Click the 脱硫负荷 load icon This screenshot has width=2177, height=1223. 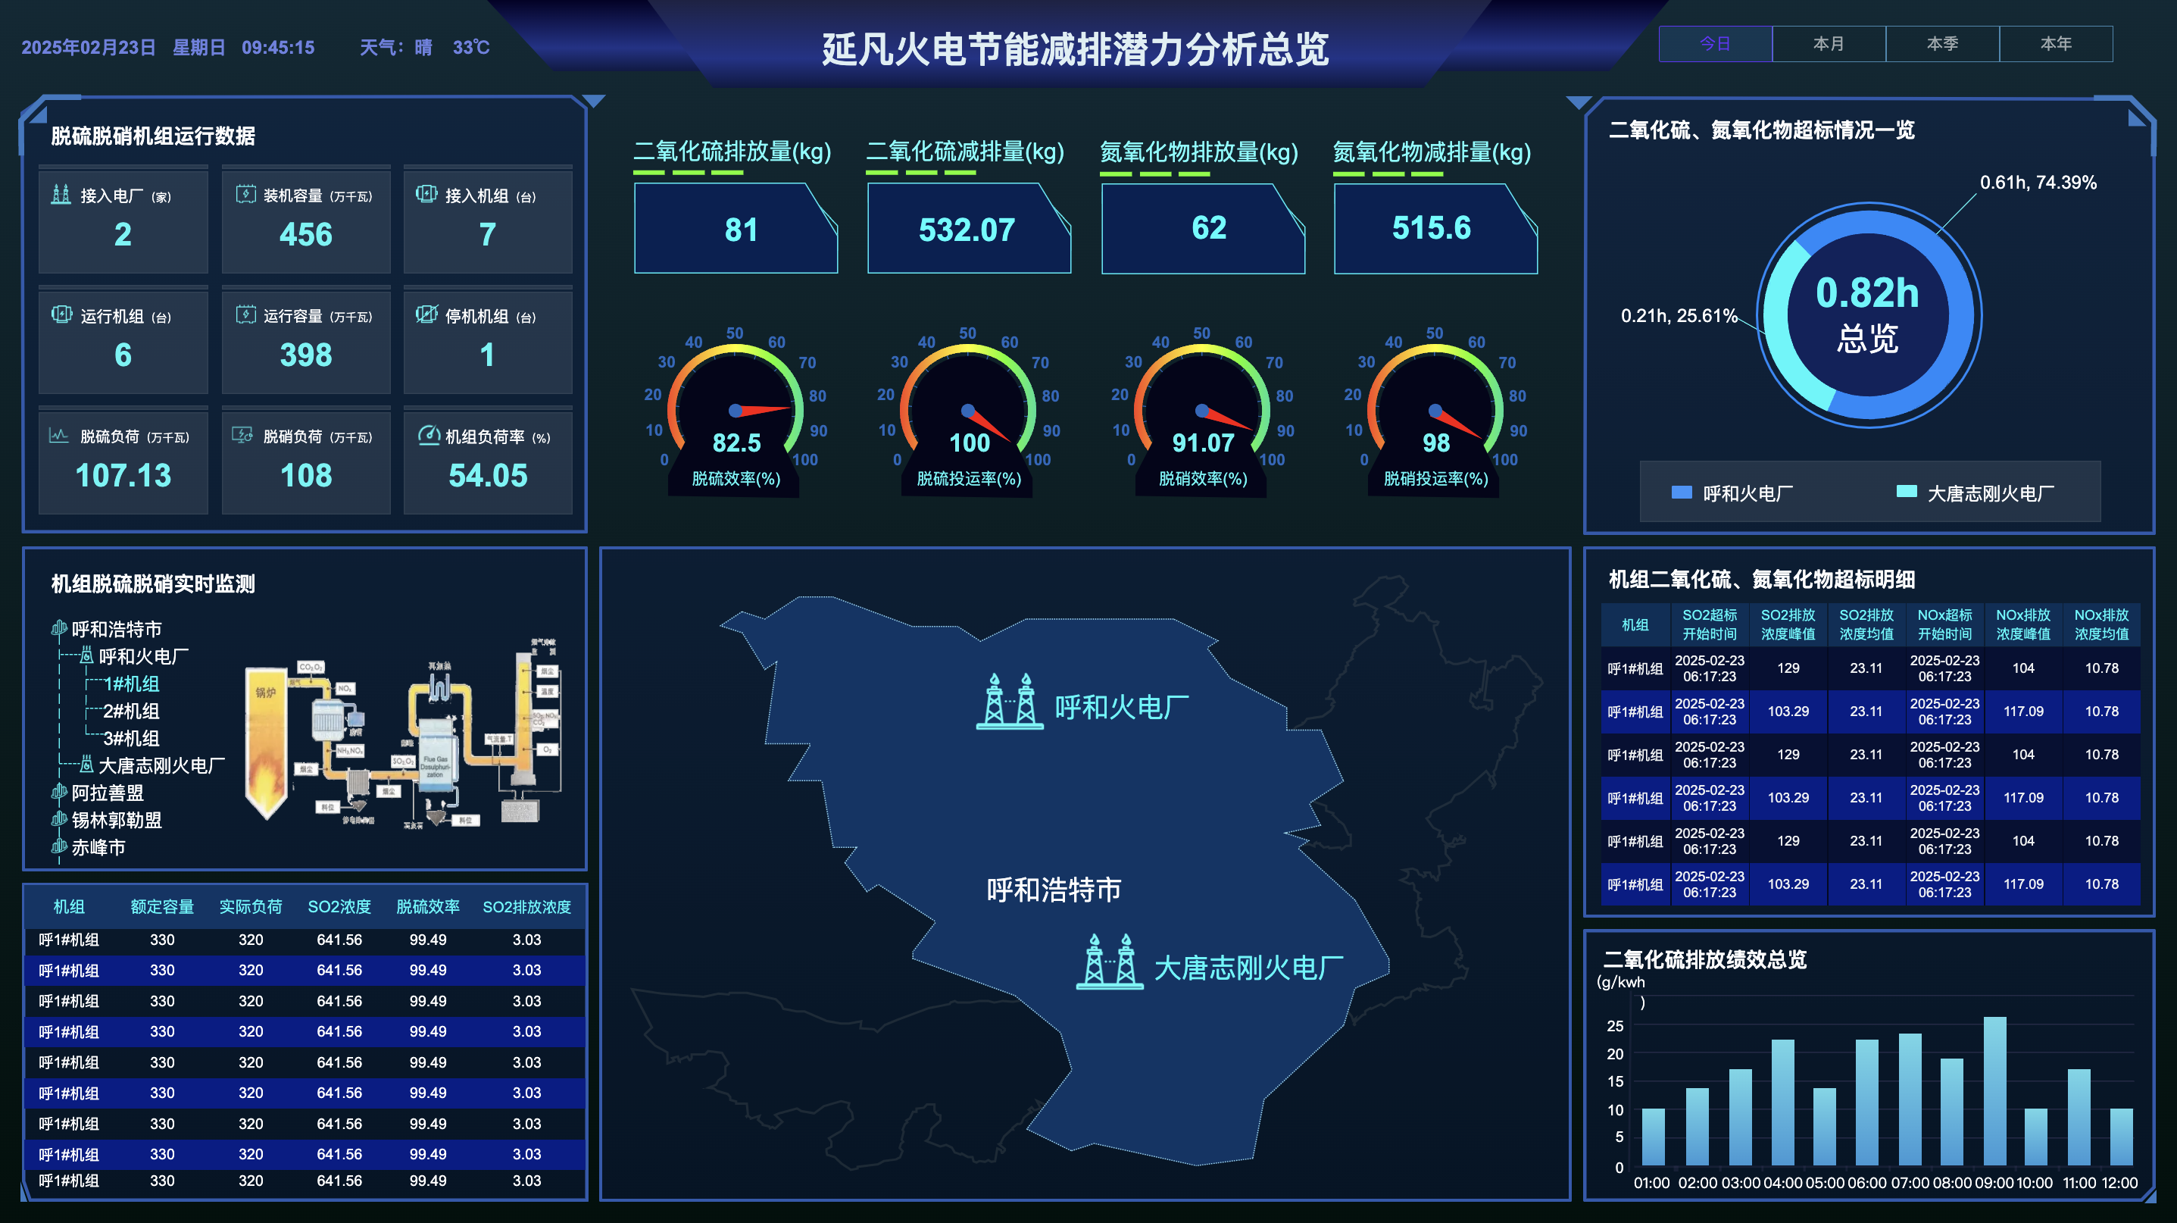[x=59, y=436]
